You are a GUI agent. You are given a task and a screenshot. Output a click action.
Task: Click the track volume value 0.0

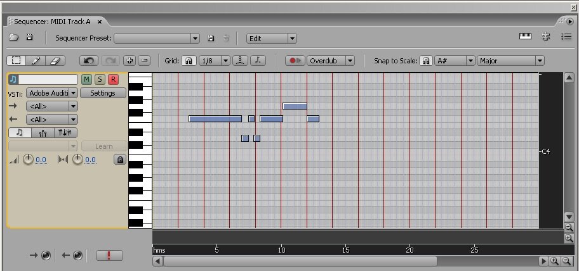41,160
